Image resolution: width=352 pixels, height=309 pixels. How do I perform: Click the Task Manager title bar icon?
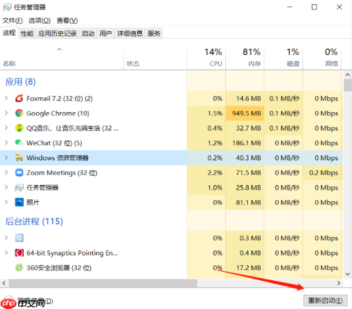click(x=7, y=7)
